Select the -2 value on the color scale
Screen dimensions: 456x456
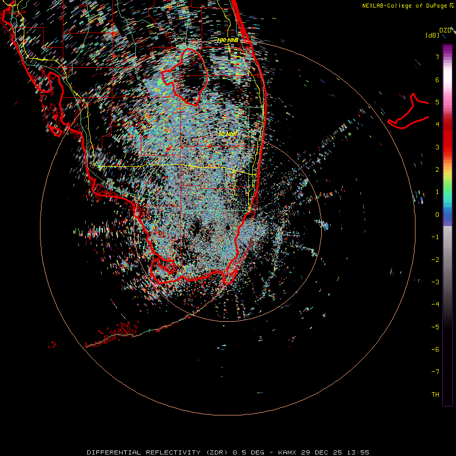click(435, 260)
